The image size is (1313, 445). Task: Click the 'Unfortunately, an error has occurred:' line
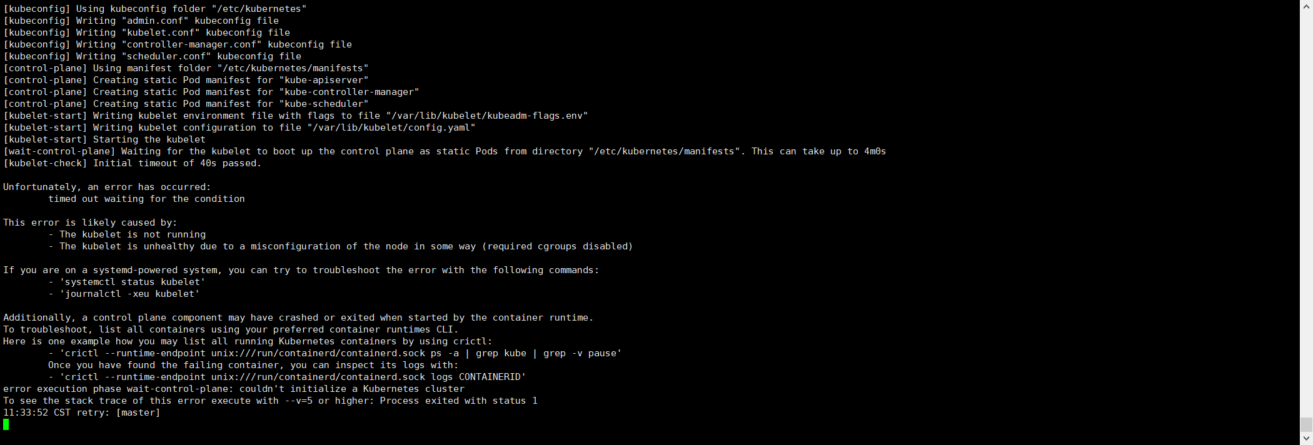pos(107,187)
